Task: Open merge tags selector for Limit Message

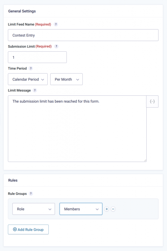Action: [x=152, y=101]
